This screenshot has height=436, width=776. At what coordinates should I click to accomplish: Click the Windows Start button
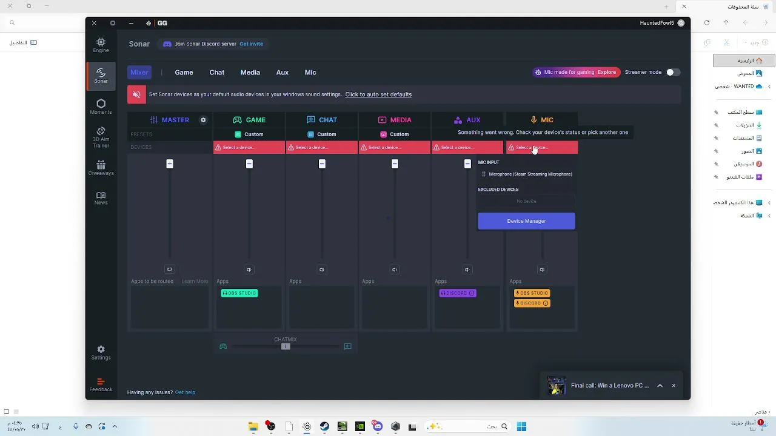(521, 426)
